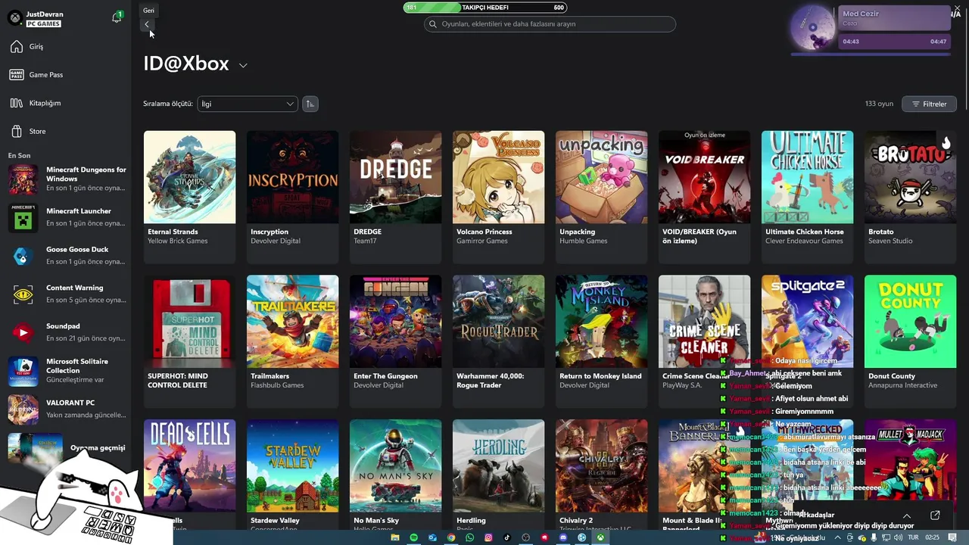Open the taskbar clock showing 02:25
The image size is (969, 545).
(x=932, y=537)
